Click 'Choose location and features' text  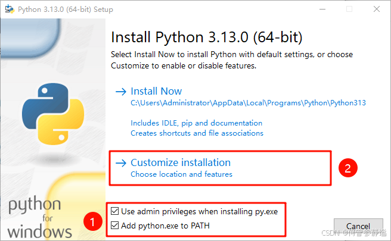(182, 174)
